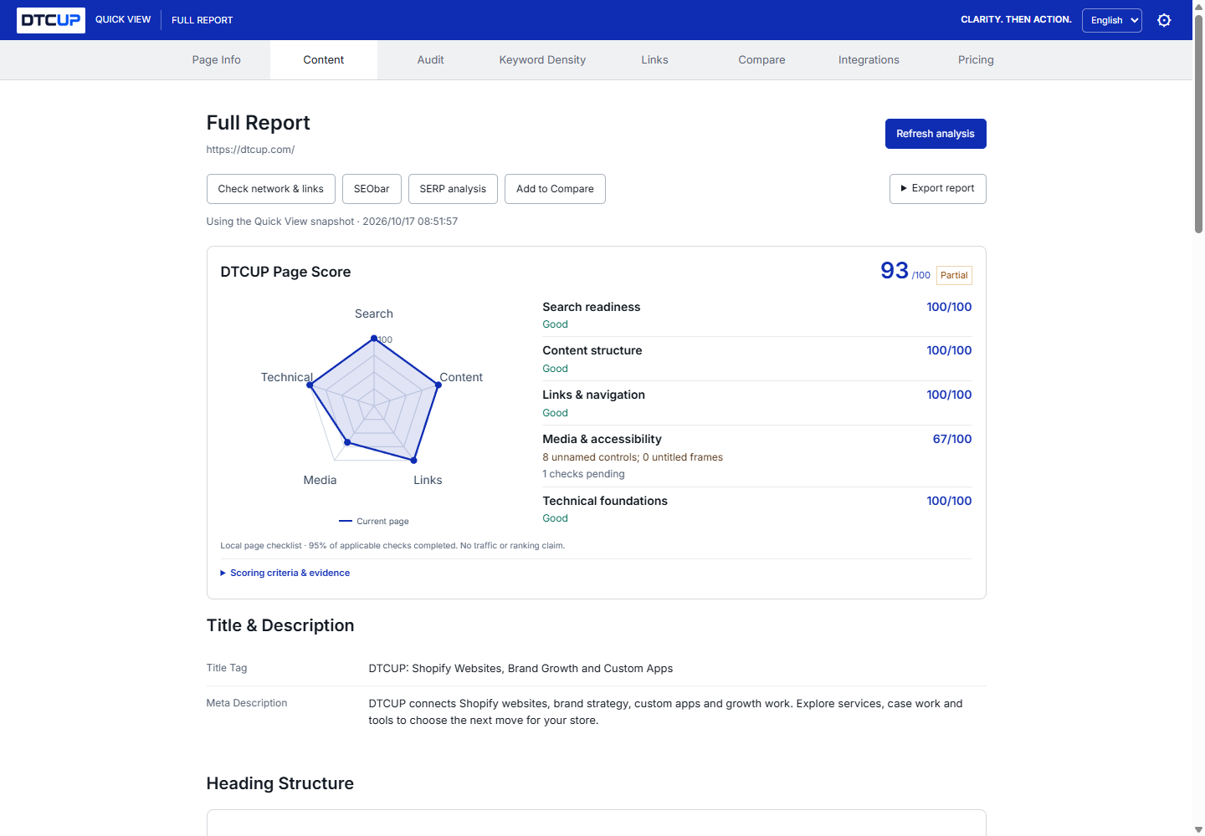
Task: Expand Scoring criteria & evidence
Action: click(285, 573)
